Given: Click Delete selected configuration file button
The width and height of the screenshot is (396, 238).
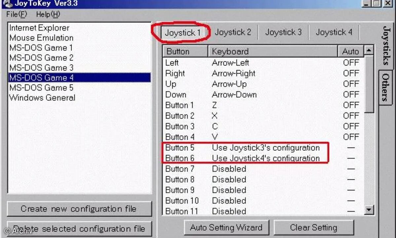Looking at the screenshot, I should pyautogui.click(x=79, y=229).
